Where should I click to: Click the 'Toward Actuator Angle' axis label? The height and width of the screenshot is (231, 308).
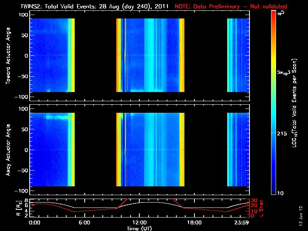tap(8, 56)
